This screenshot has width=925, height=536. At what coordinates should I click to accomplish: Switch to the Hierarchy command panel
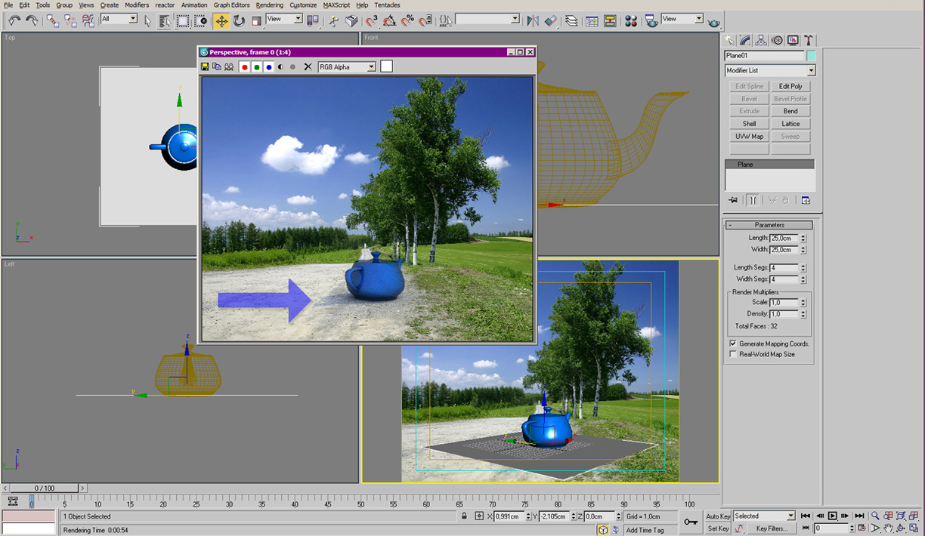pos(761,40)
